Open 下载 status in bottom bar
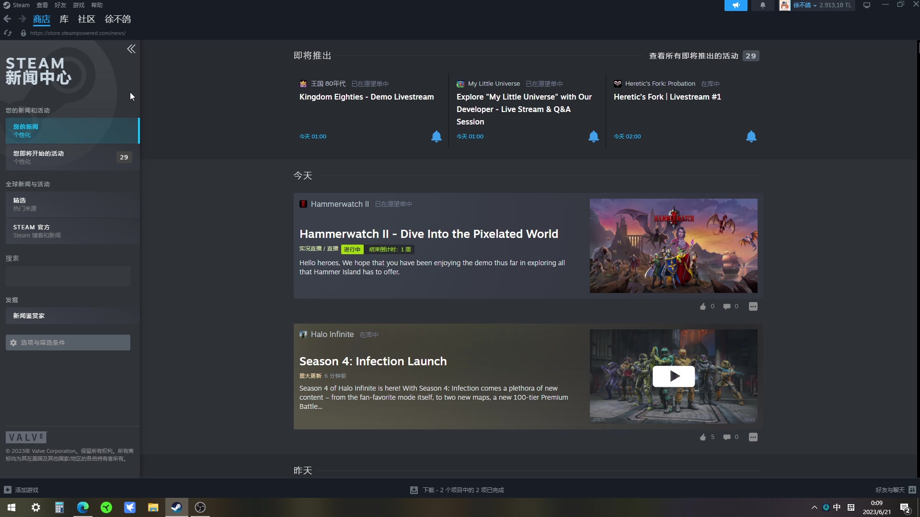Screen dimensions: 920x517 point(463,490)
